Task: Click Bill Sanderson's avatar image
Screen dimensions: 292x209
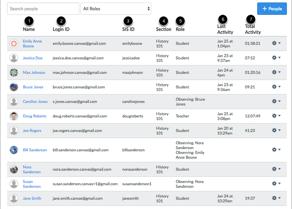Action: 14,150
